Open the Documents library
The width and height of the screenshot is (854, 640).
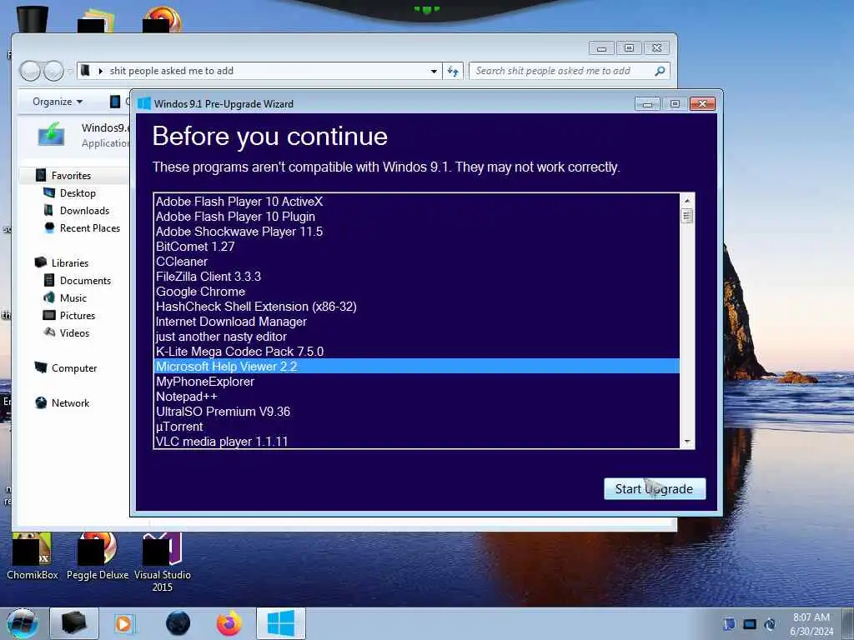[85, 280]
